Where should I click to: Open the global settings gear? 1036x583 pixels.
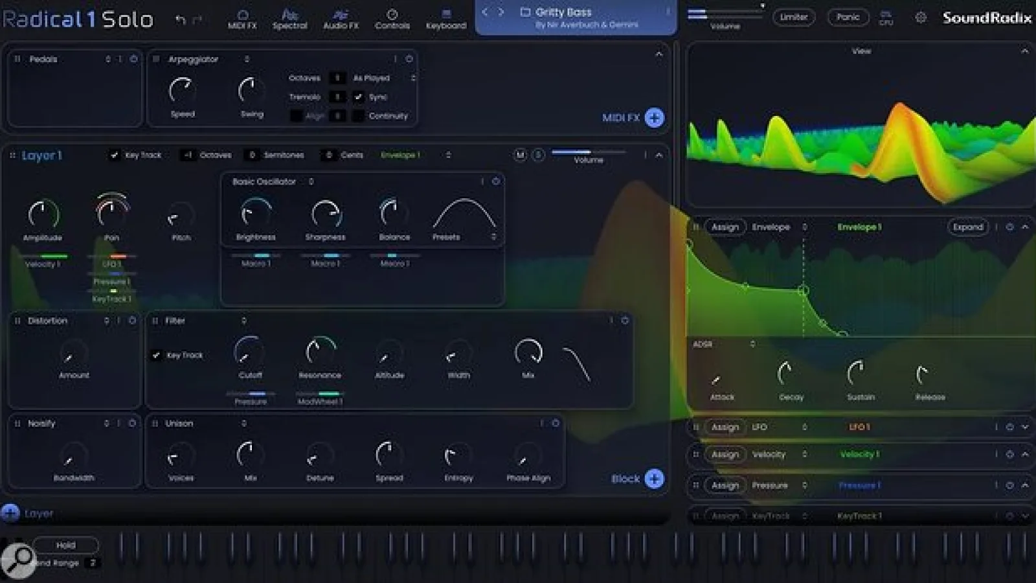click(x=921, y=17)
